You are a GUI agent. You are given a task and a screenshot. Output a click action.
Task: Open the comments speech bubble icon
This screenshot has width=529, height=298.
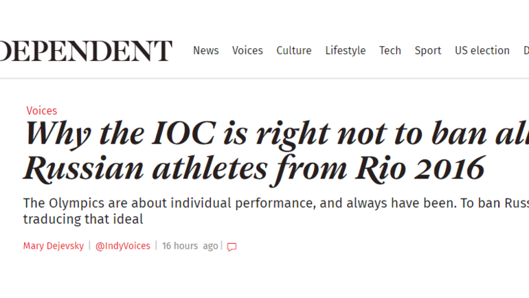pyautogui.click(x=232, y=247)
